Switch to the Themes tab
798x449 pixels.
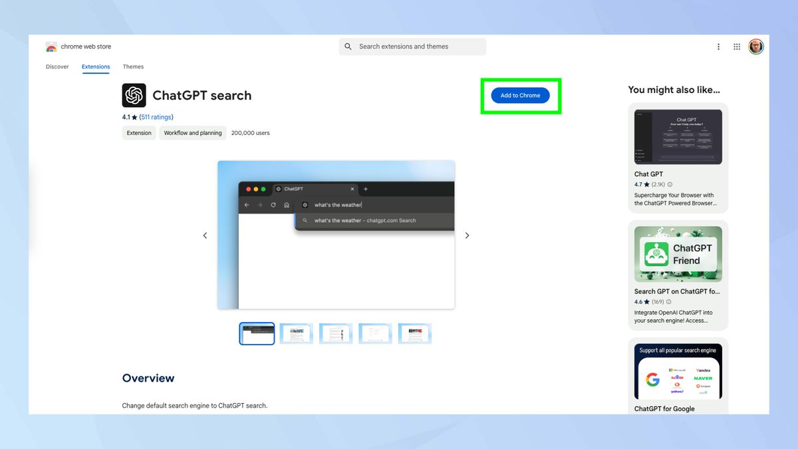click(x=133, y=67)
